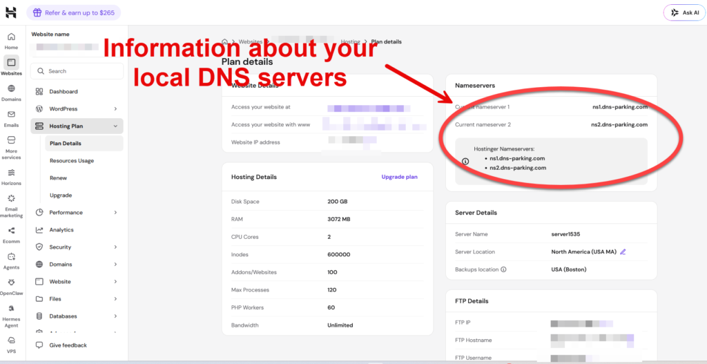Open the Home section icon

(x=11, y=37)
